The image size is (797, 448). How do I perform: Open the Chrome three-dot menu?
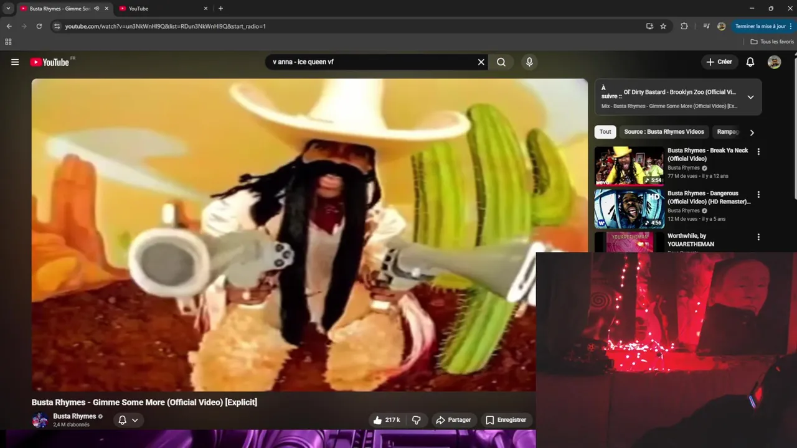tap(792, 26)
